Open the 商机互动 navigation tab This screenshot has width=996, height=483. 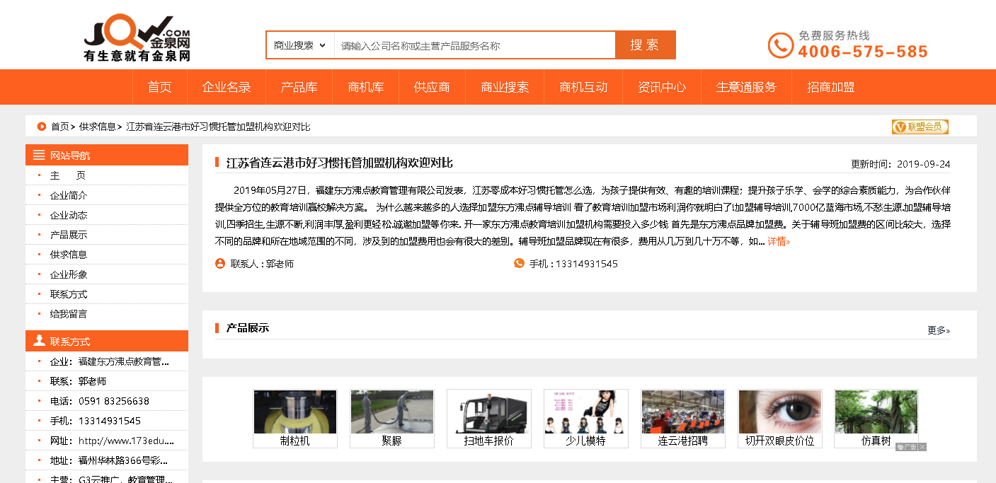[583, 87]
